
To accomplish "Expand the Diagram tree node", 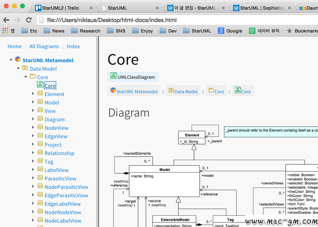I will click(33, 119).
